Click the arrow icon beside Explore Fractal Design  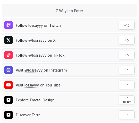pos(8,100)
